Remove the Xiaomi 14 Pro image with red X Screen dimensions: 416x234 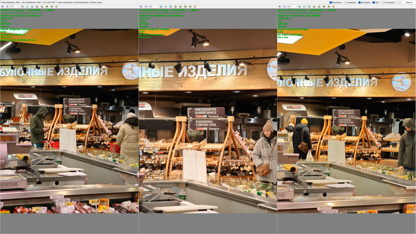coord(334,6)
